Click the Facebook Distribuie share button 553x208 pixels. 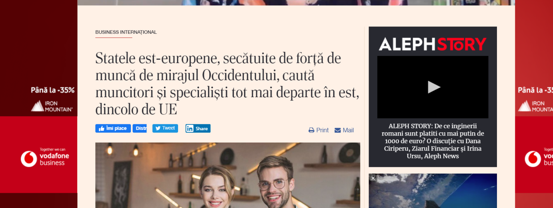(140, 128)
